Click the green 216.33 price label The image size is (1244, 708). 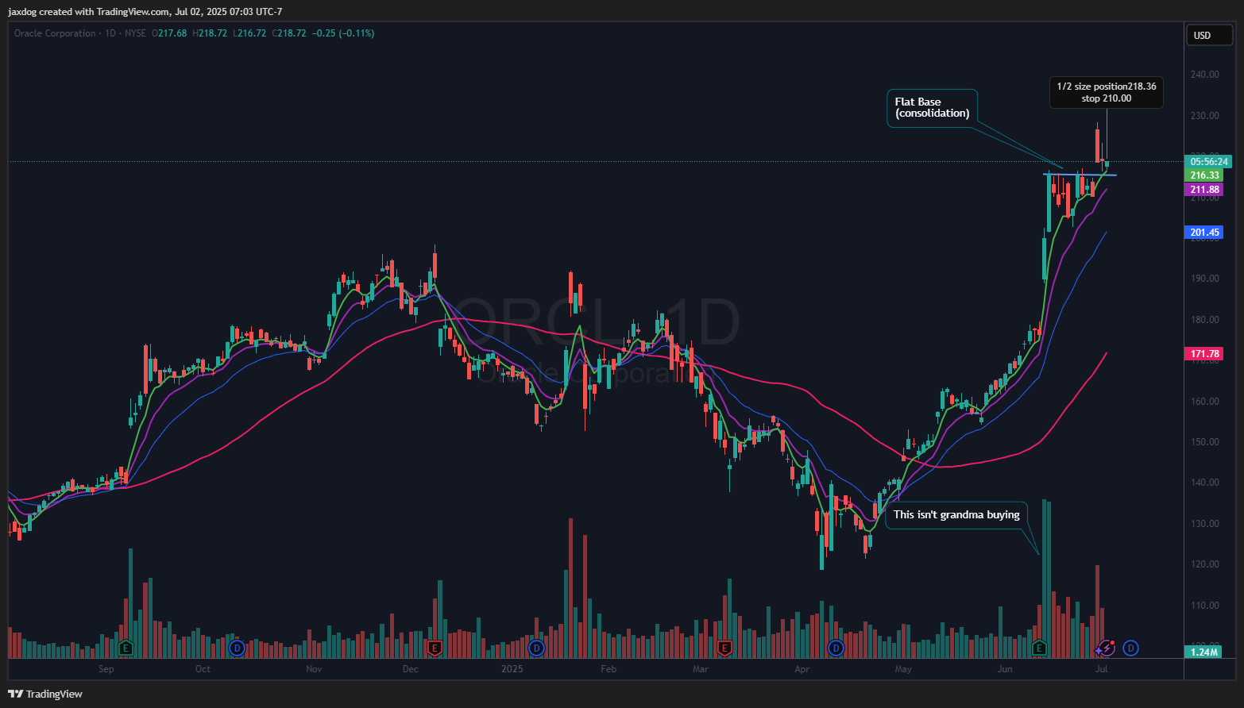click(1205, 175)
